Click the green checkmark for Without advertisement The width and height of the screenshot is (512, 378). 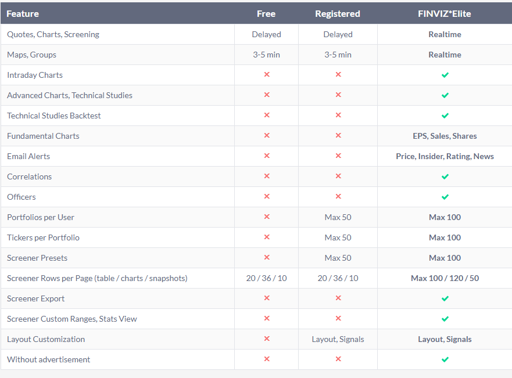(445, 360)
